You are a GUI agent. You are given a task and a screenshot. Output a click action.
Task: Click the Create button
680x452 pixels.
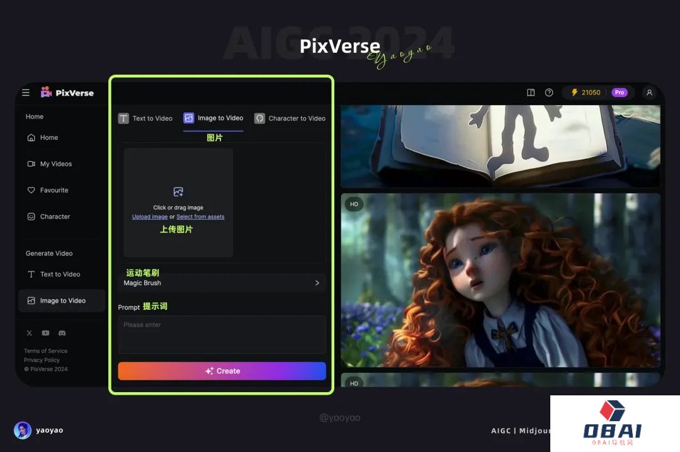222,371
